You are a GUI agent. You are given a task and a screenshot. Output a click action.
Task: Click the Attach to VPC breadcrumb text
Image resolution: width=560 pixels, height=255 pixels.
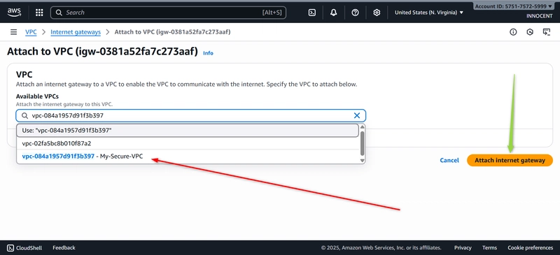pos(172,32)
